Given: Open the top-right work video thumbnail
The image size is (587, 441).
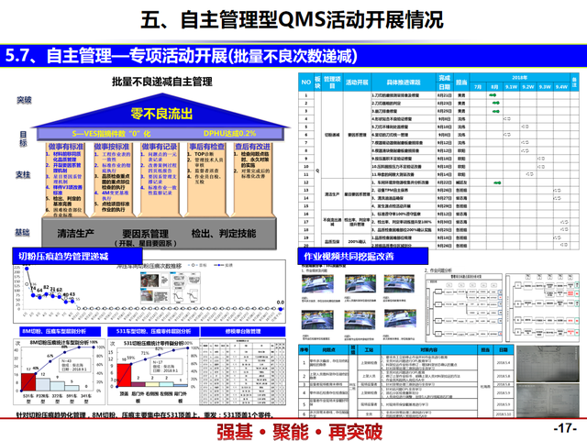Looking at the screenshot, I should click(x=400, y=284).
